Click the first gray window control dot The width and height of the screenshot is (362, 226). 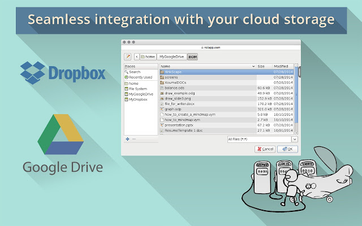(124, 42)
